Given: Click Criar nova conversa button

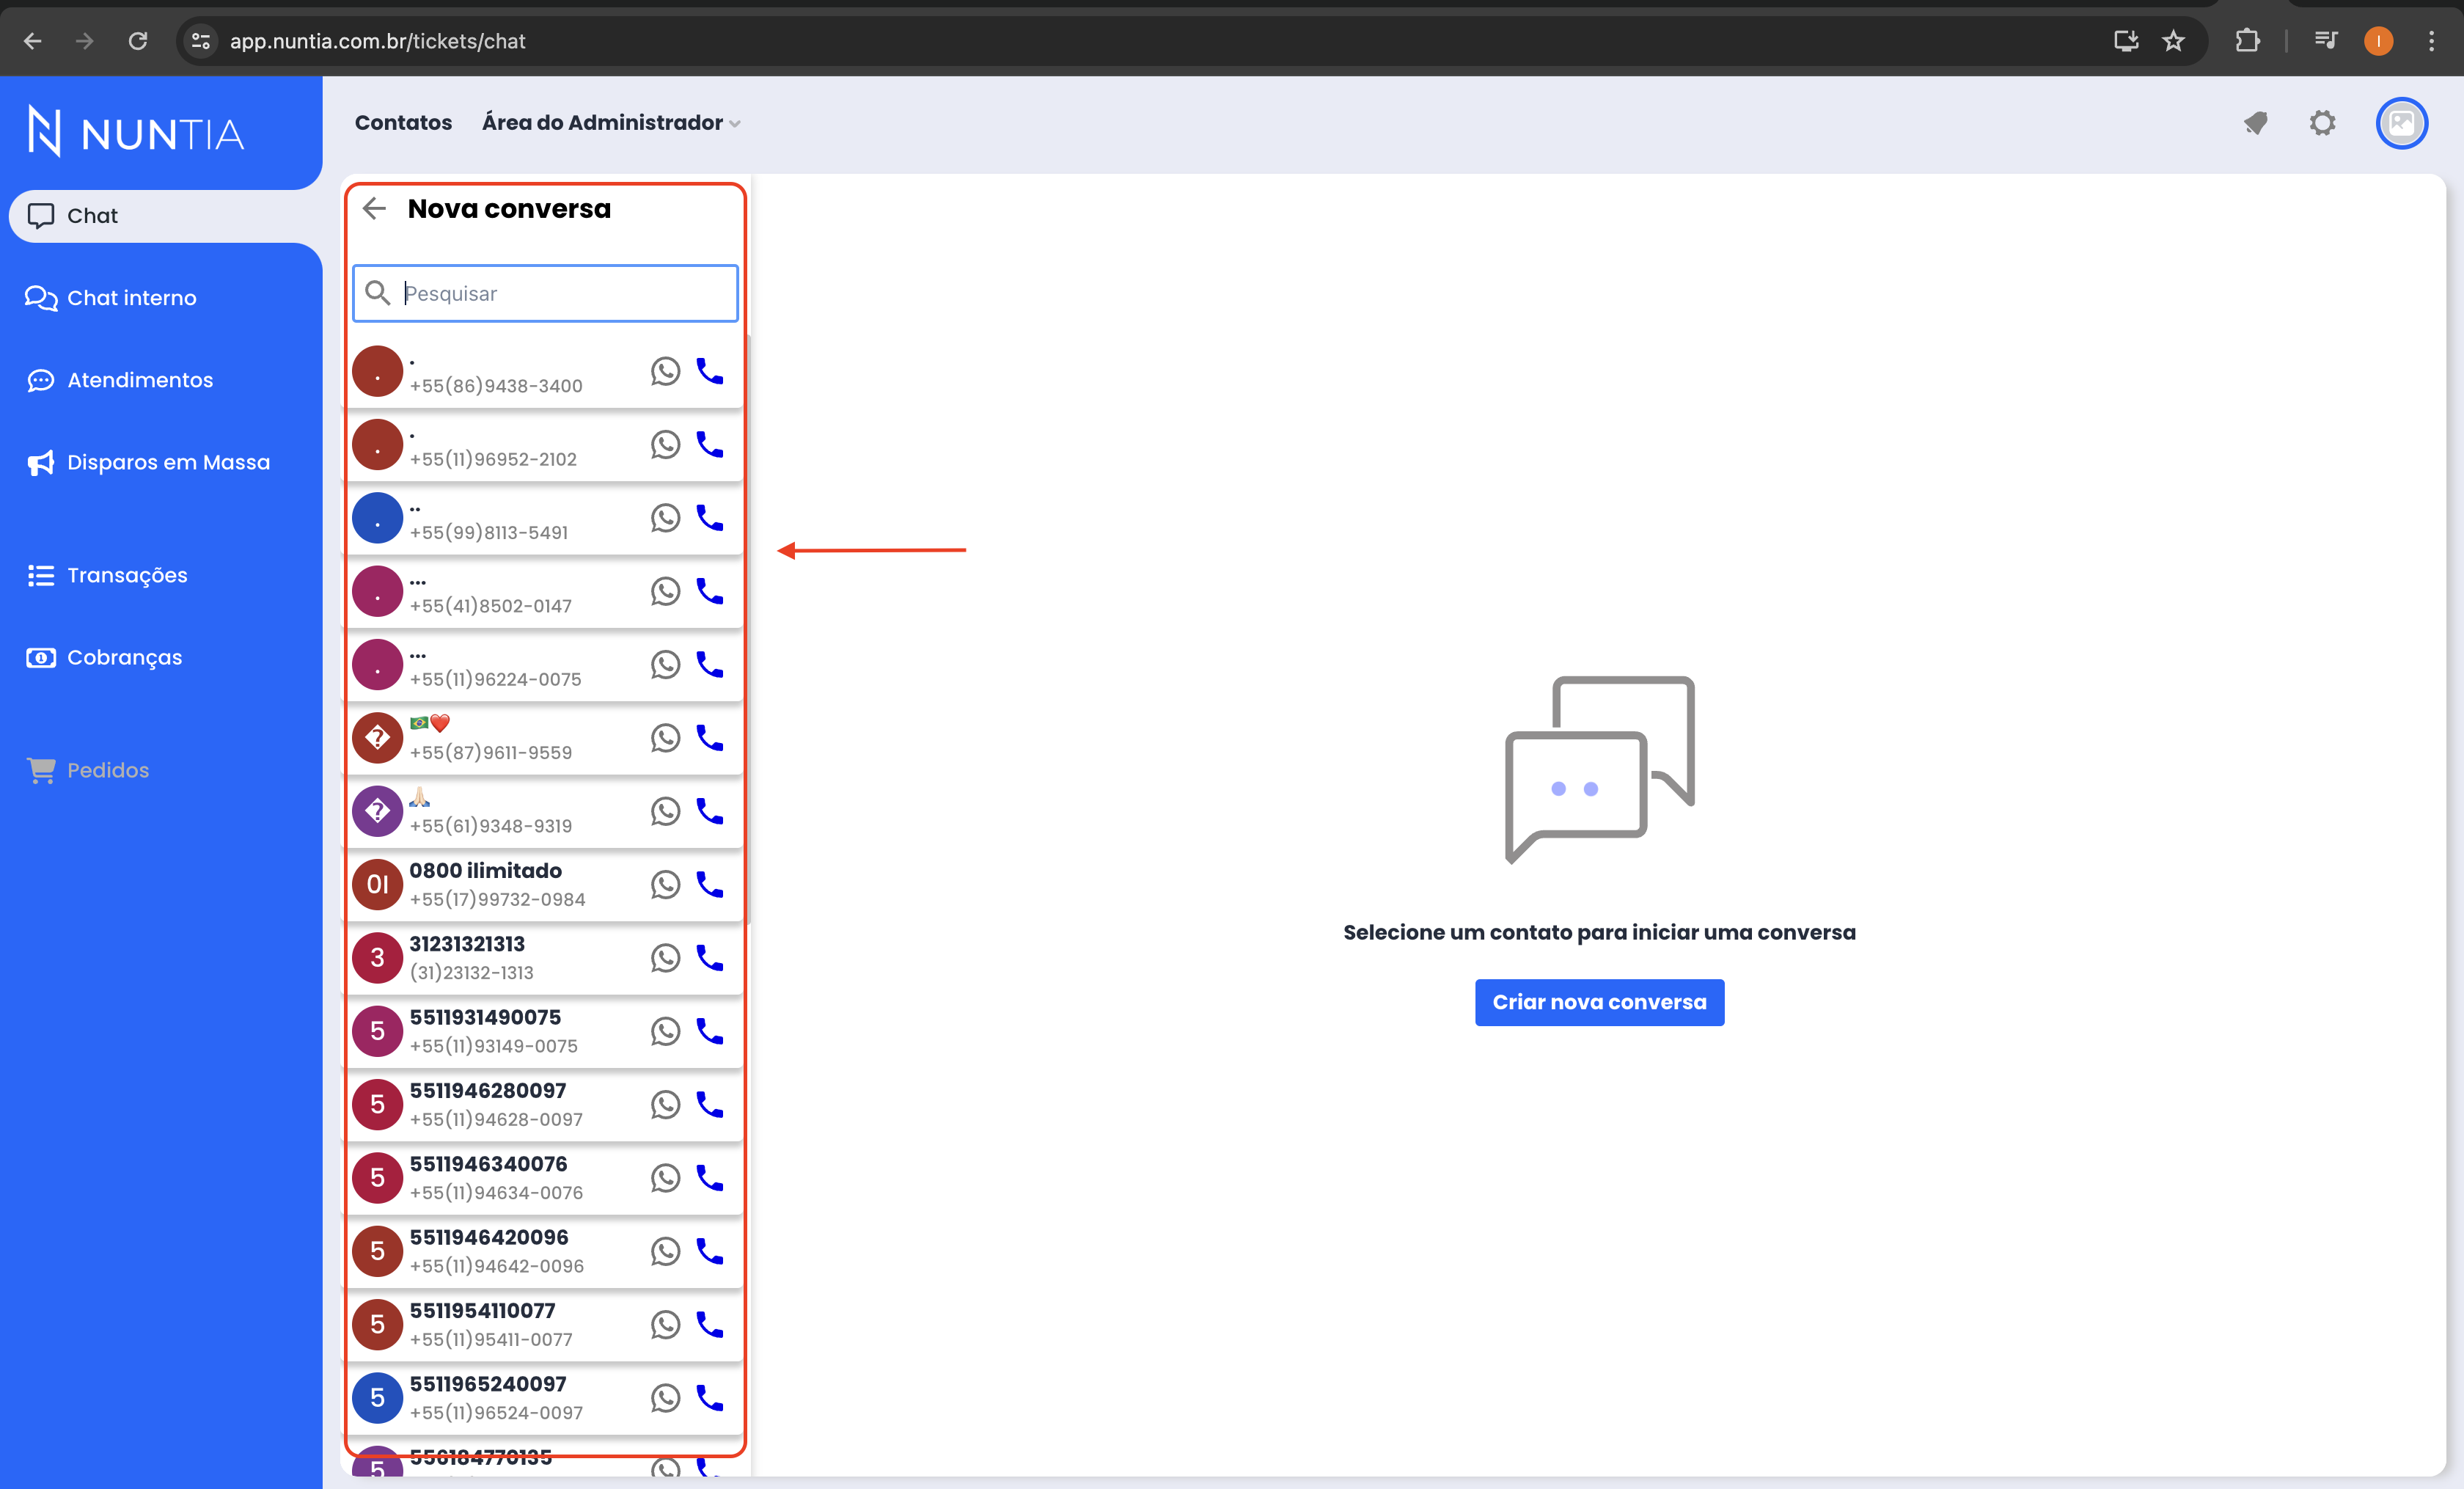Looking at the screenshot, I should (1598, 1001).
